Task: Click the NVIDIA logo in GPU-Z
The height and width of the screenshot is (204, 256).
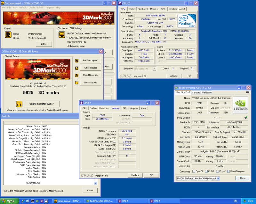Action: [241, 105]
